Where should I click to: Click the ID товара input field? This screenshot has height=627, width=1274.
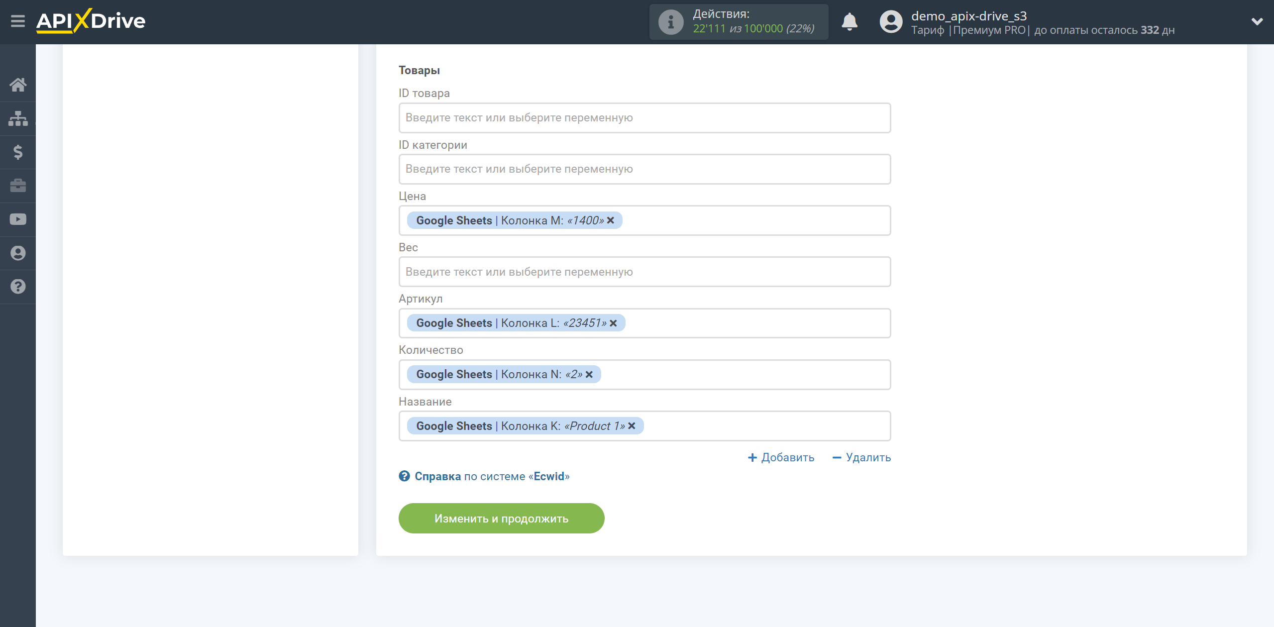(x=644, y=118)
